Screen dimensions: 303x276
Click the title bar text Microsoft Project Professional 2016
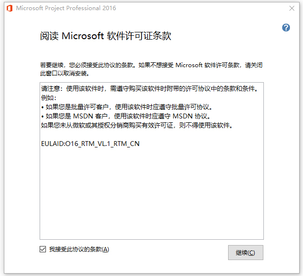click(66, 8)
